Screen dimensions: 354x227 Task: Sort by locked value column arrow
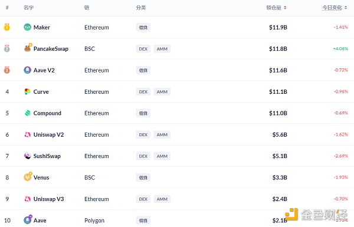[285, 8]
